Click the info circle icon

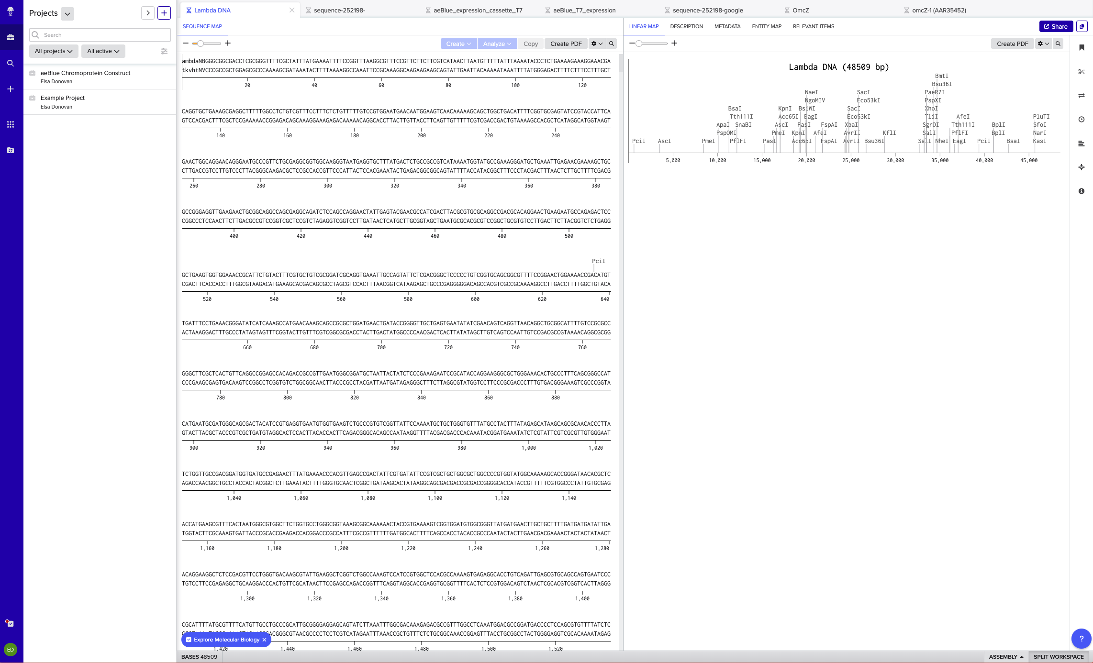coord(1081,191)
